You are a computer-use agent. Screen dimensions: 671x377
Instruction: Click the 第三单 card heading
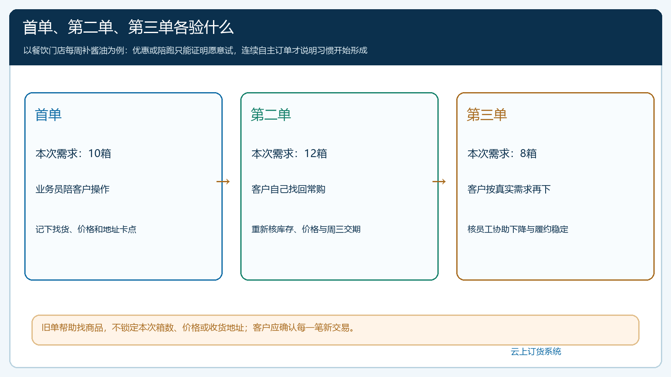(x=487, y=114)
